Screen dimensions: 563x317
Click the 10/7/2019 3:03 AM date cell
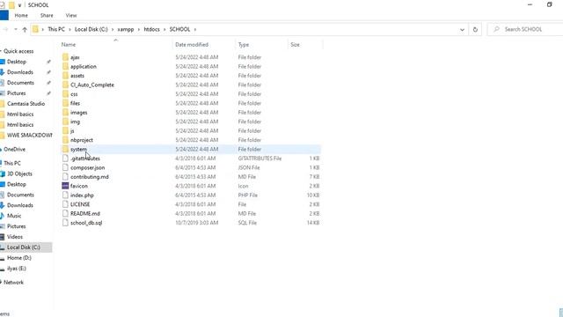click(x=197, y=223)
